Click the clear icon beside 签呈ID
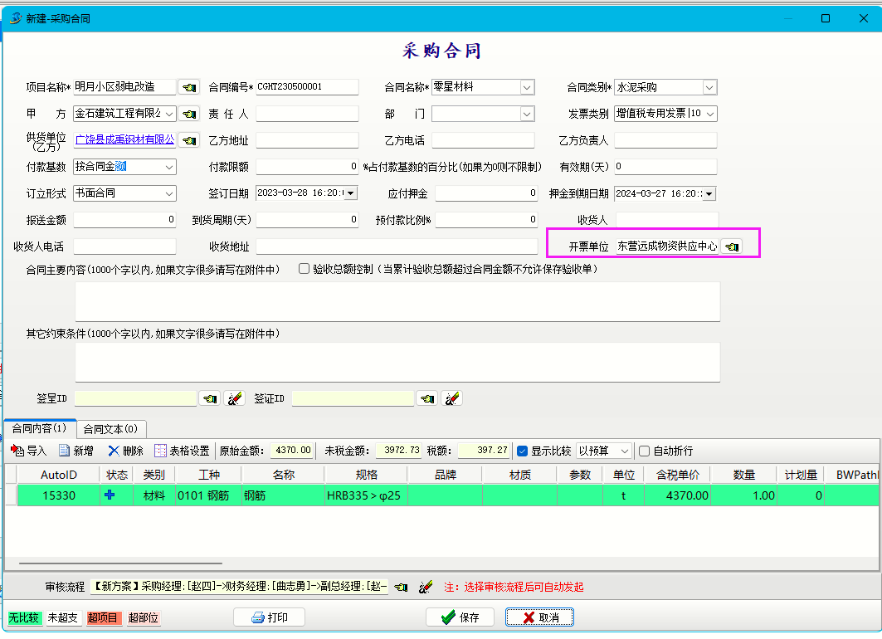882x639 pixels. click(234, 398)
